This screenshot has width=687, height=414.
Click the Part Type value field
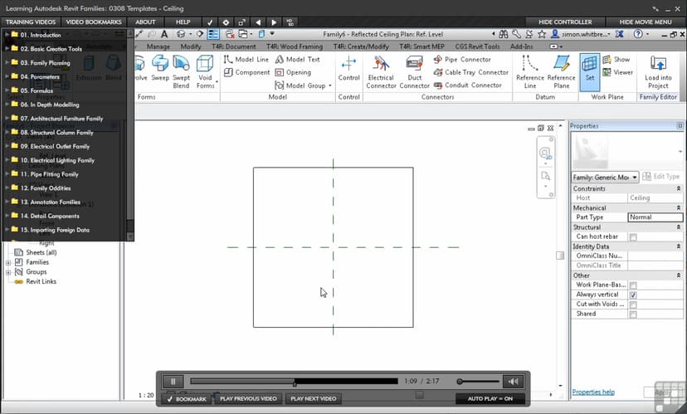[655, 217]
